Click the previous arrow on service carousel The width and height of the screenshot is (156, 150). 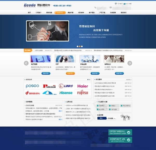[26, 63]
